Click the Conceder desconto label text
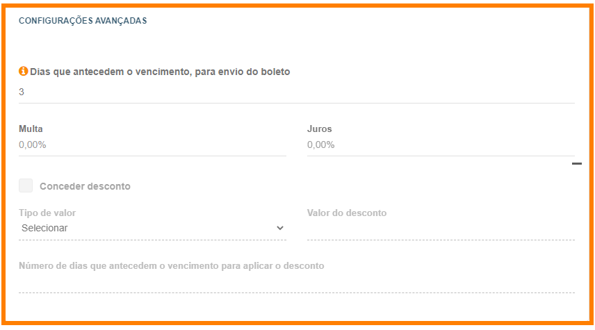Viewport: 595px width, 330px height. [85, 186]
